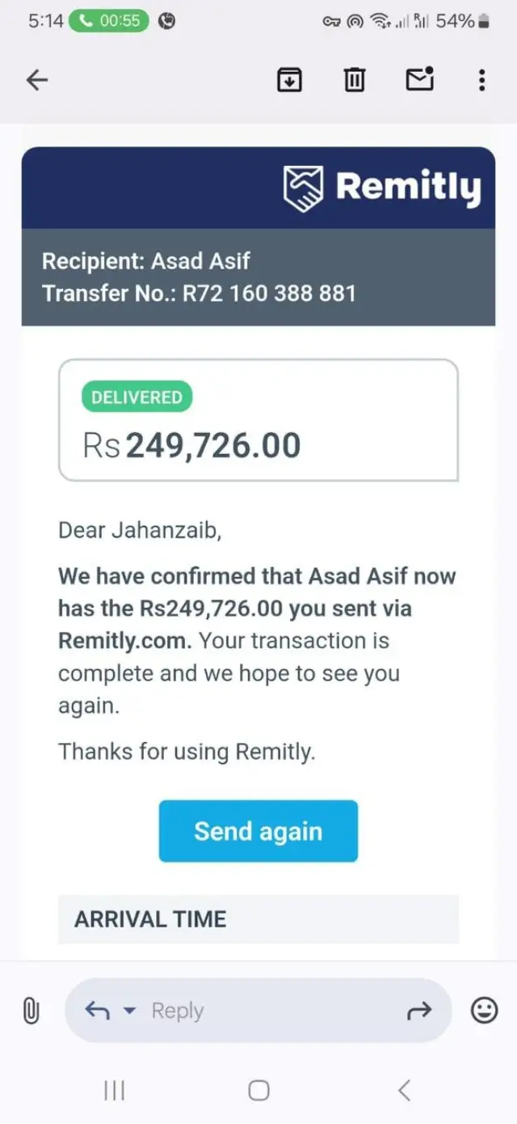Delete the email using the trash icon

tap(354, 79)
